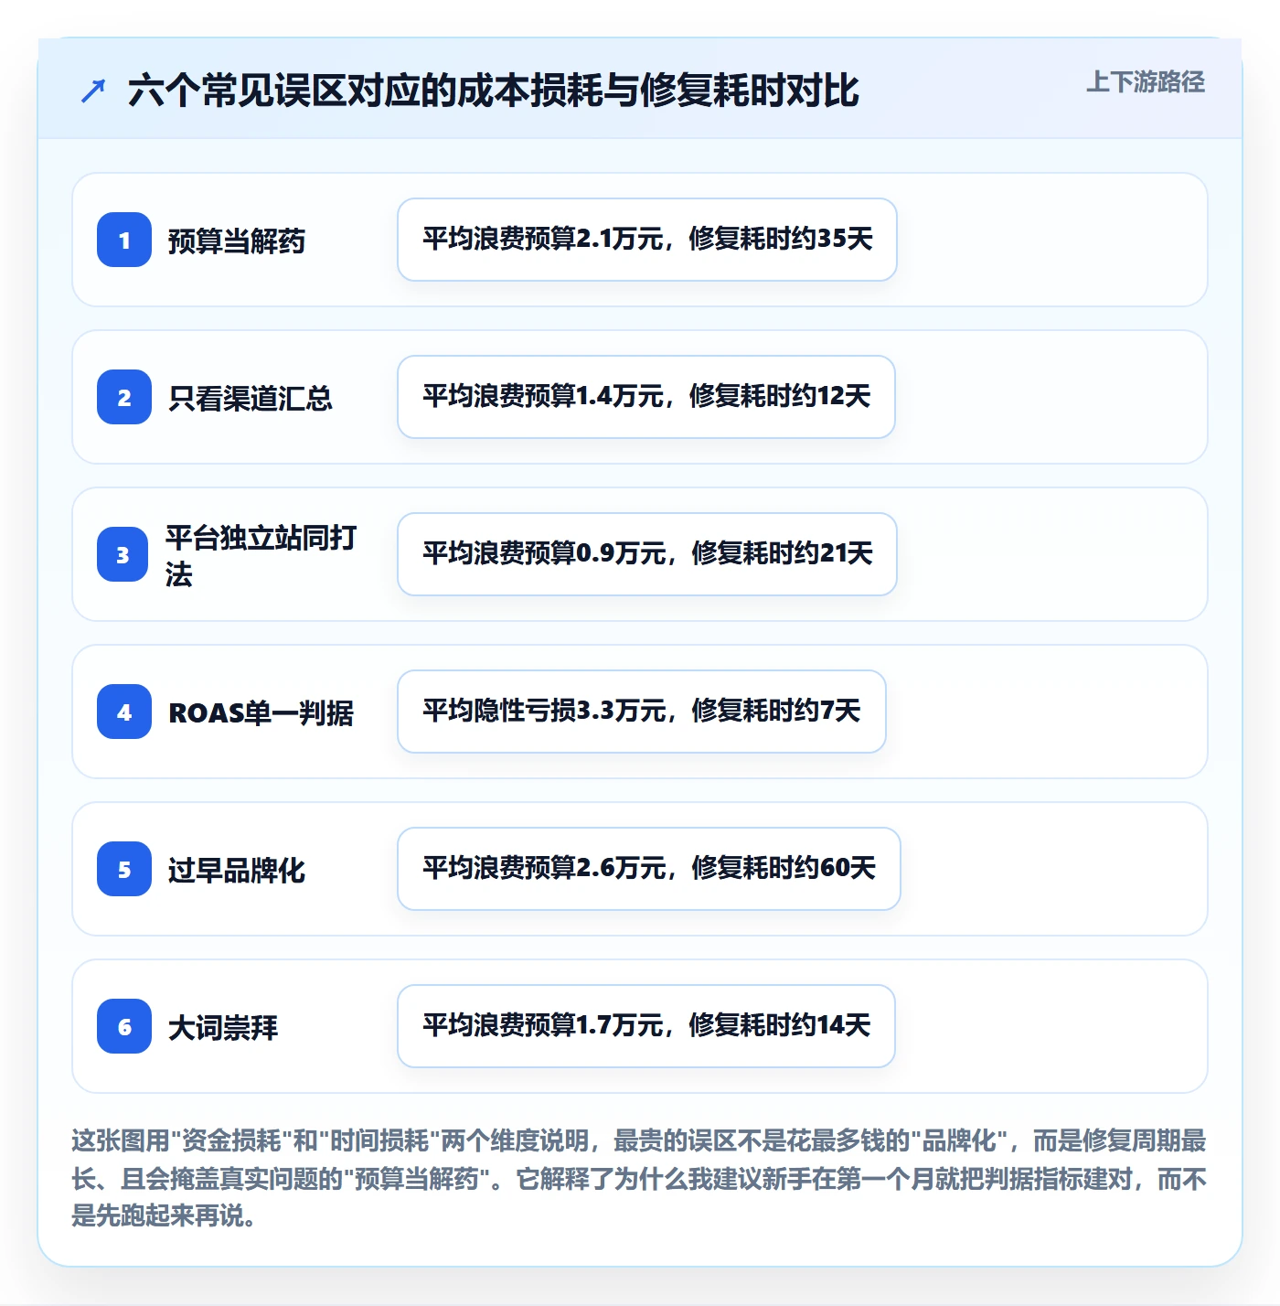The height and width of the screenshot is (1306, 1280).
Task: Click the box 平均浪费预算2.1万元，修复耗时约35天
Action: 647,240
